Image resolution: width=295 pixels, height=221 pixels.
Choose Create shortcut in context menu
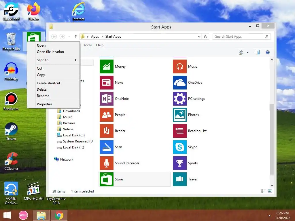[48, 83]
